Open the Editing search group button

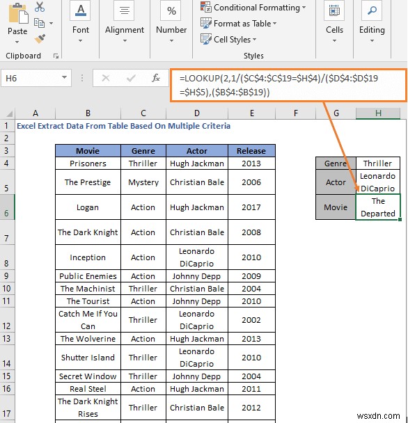[372, 22]
